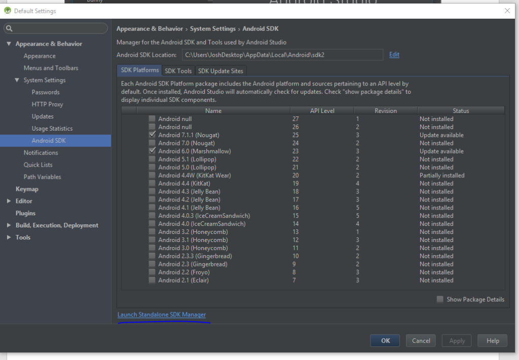Select the Android 4.0.3 (IceCreamSandwich) row

point(313,216)
